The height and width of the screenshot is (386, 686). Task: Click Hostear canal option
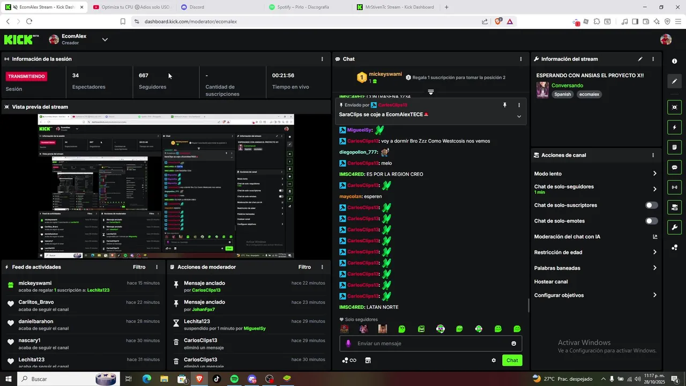pos(551,282)
